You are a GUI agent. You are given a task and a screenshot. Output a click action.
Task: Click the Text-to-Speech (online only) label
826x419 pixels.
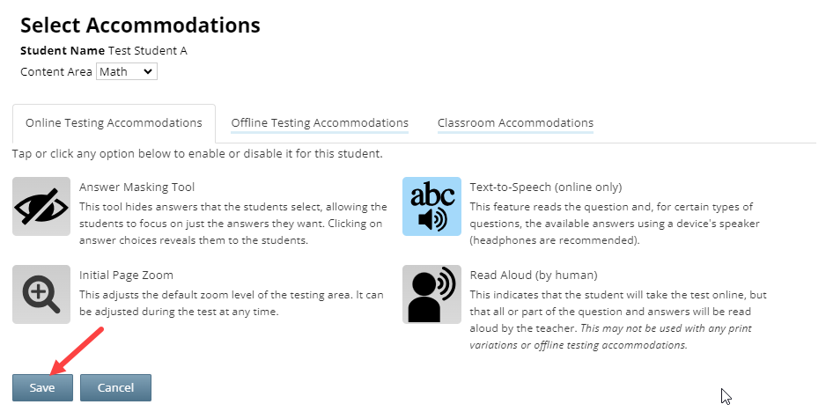tap(546, 187)
